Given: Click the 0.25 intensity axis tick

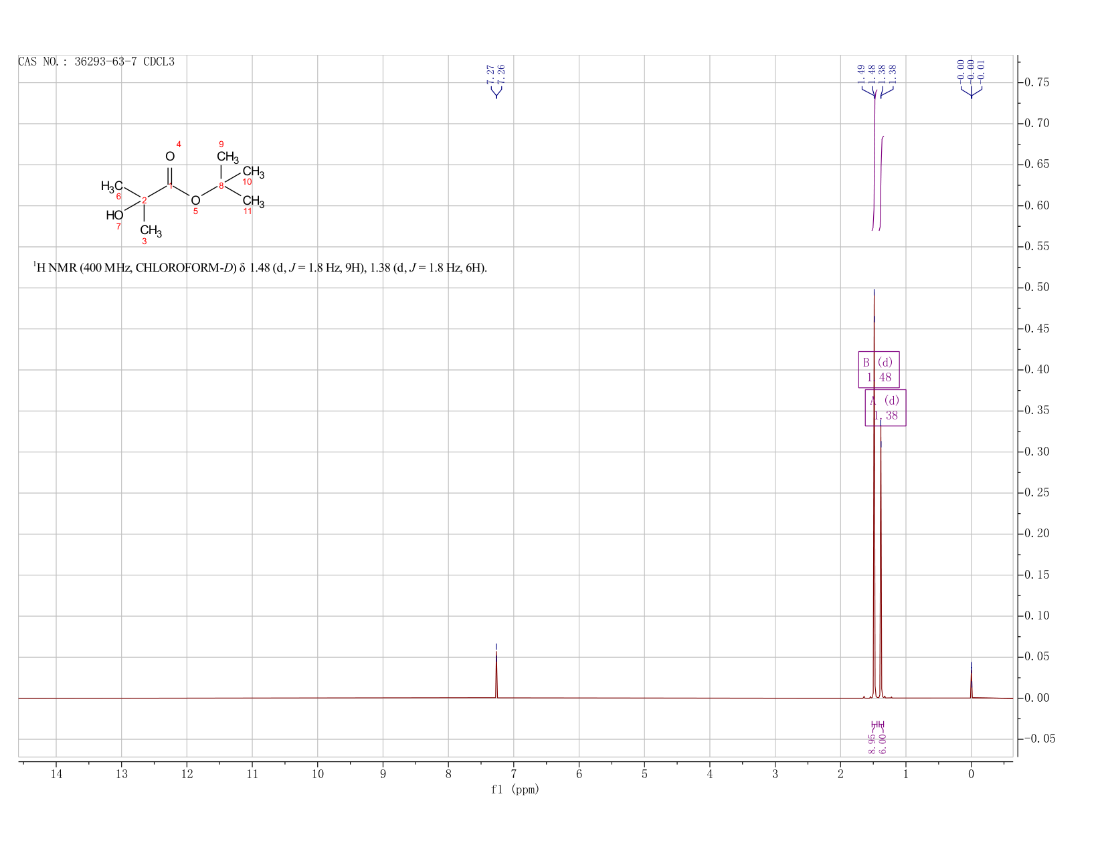Looking at the screenshot, I should [x=1035, y=493].
